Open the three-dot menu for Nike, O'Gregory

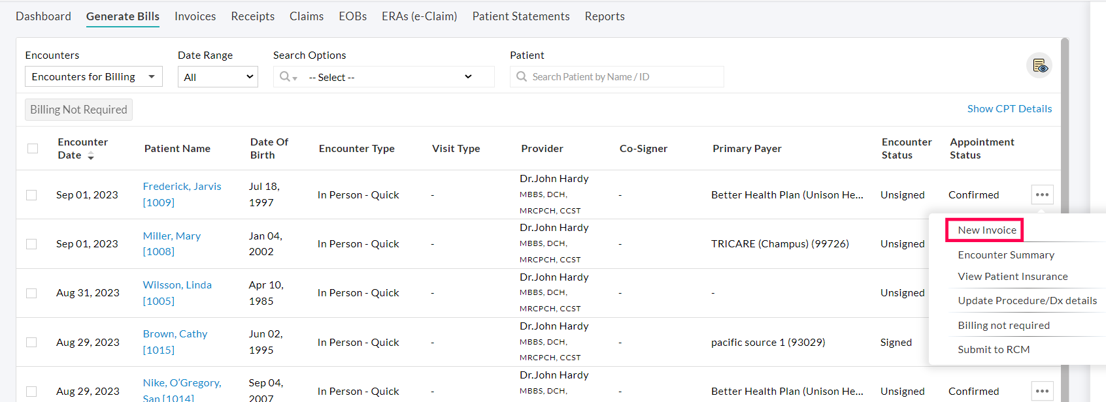tap(1042, 391)
